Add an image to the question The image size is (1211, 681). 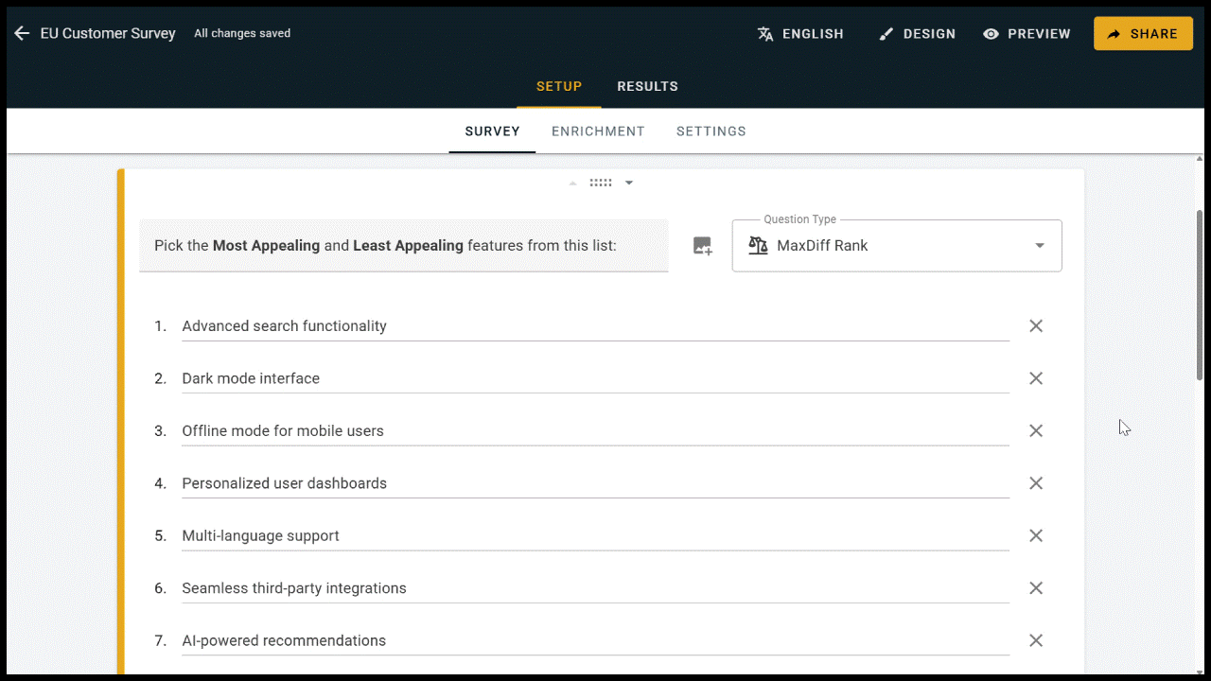point(702,245)
